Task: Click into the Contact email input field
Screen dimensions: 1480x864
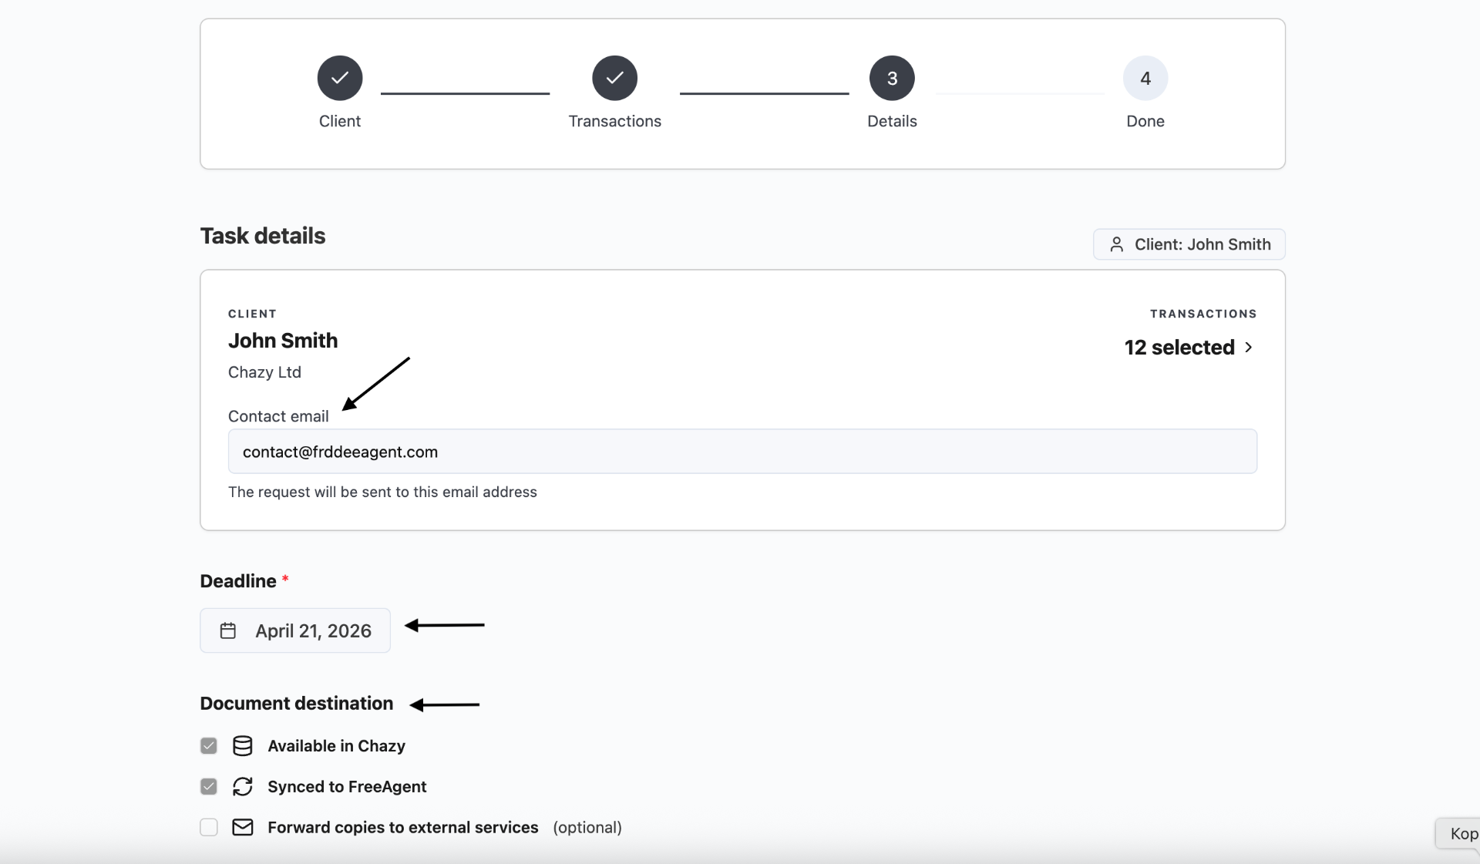Action: (x=742, y=452)
